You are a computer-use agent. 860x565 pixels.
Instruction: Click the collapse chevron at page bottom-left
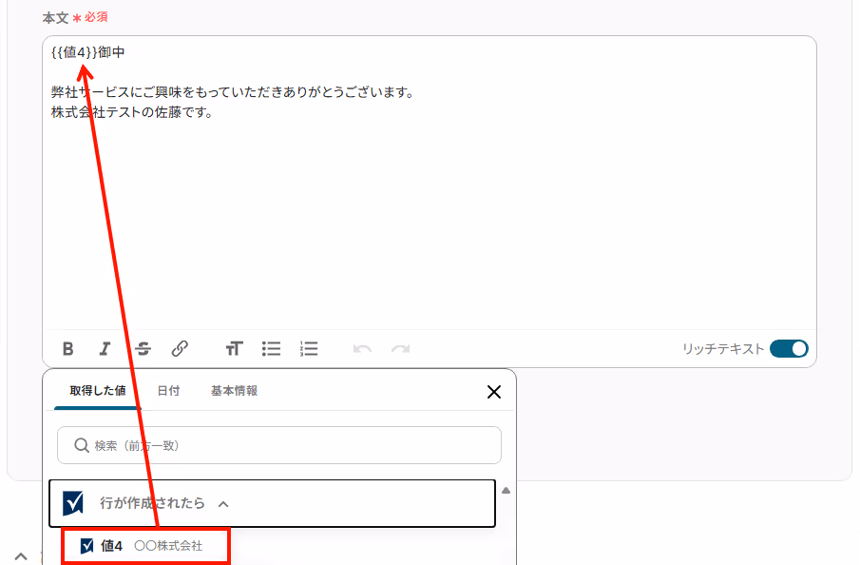20,556
